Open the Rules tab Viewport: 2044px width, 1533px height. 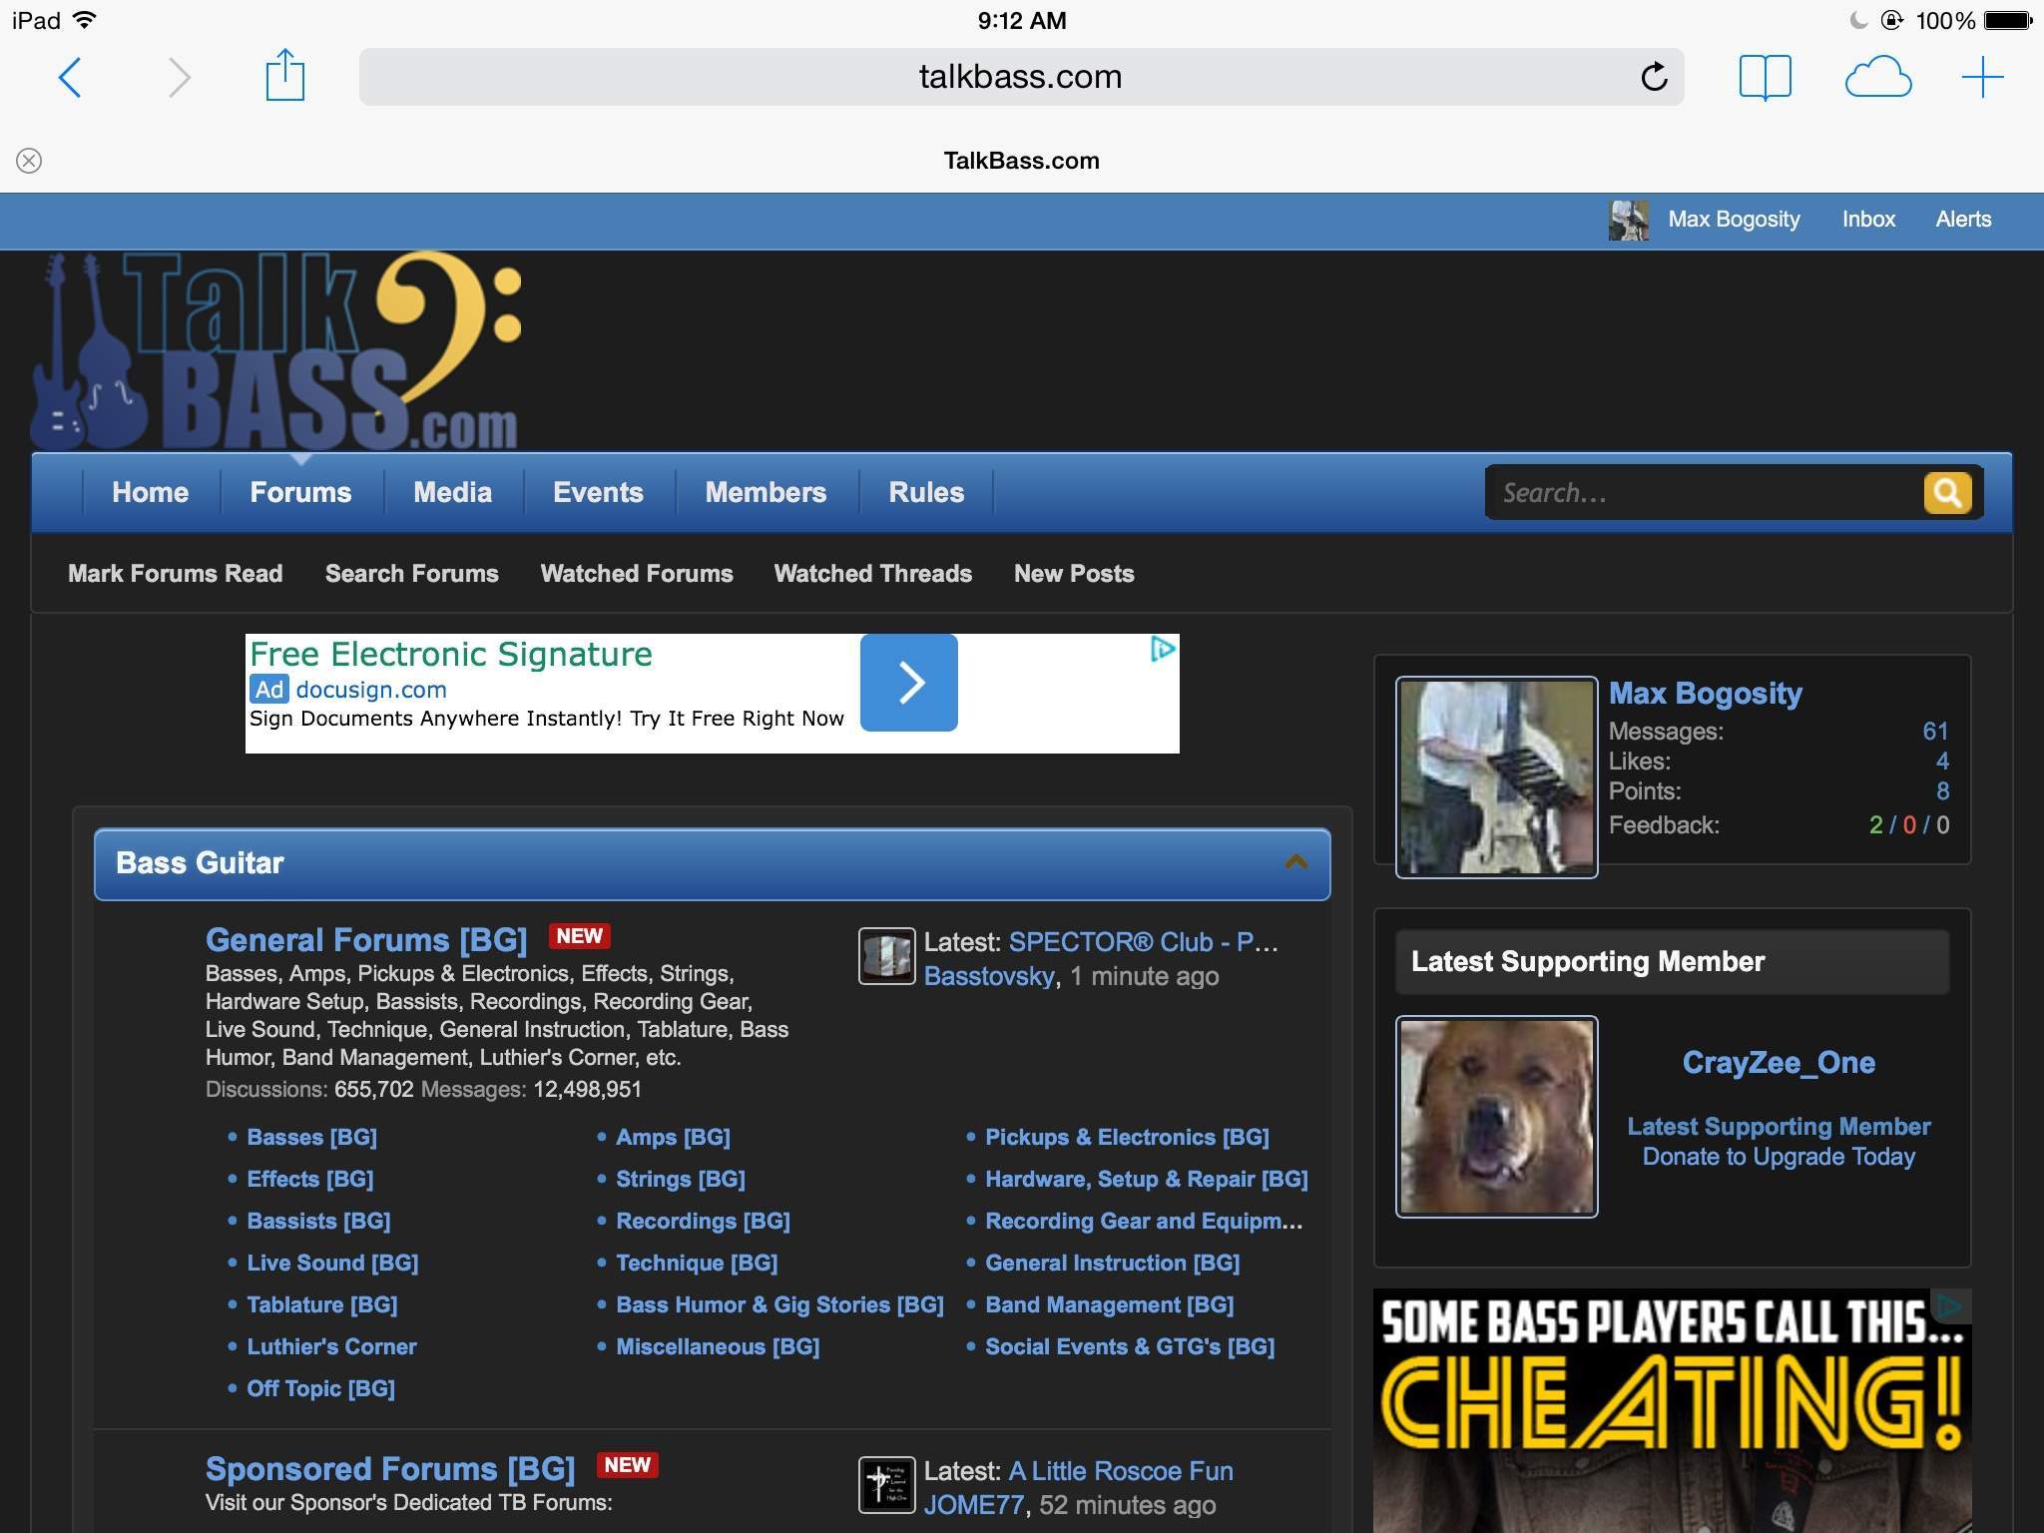(x=926, y=493)
